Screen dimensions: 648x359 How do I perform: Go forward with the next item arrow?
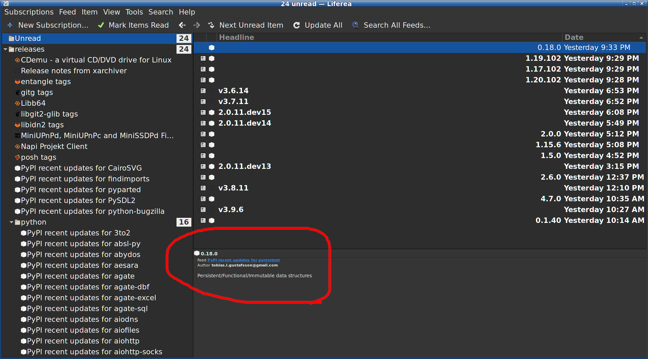[197, 25]
